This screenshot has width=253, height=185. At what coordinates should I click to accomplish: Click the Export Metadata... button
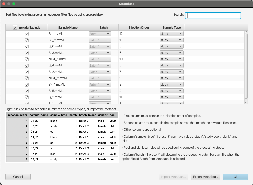[x=205, y=177]
